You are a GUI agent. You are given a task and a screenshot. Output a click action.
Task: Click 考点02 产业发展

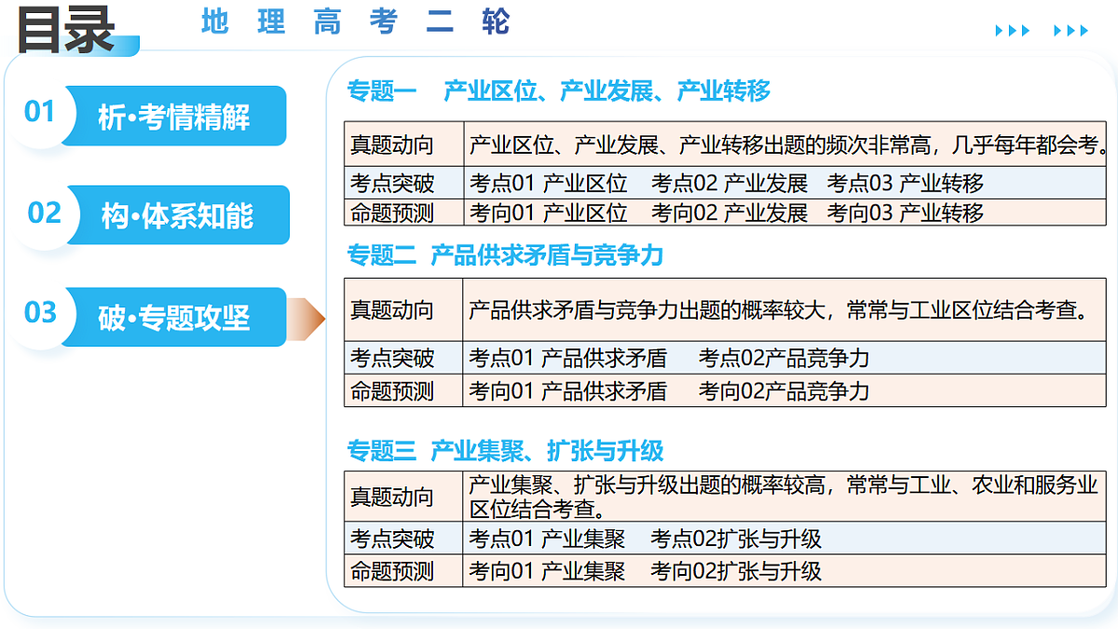click(x=729, y=183)
